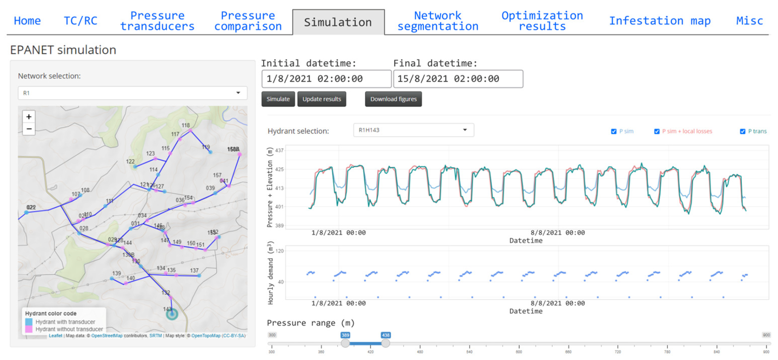This screenshot has width=778, height=360.
Task: Zoom in on the map
Action: click(x=29, y=117)
